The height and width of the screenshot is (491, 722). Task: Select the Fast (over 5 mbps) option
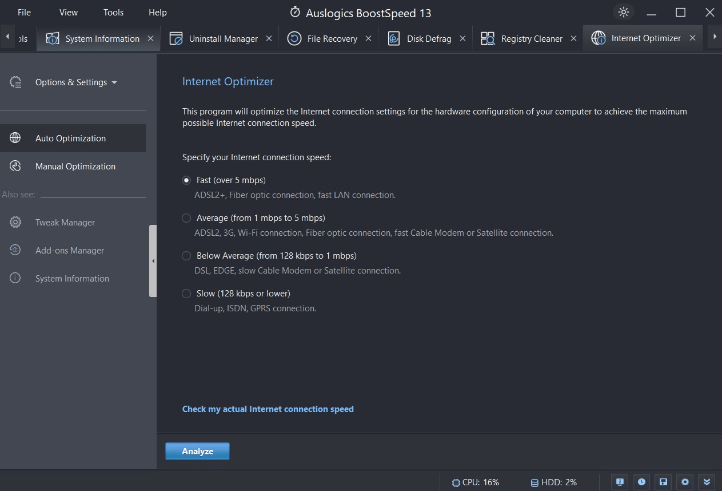coord(186,180)
